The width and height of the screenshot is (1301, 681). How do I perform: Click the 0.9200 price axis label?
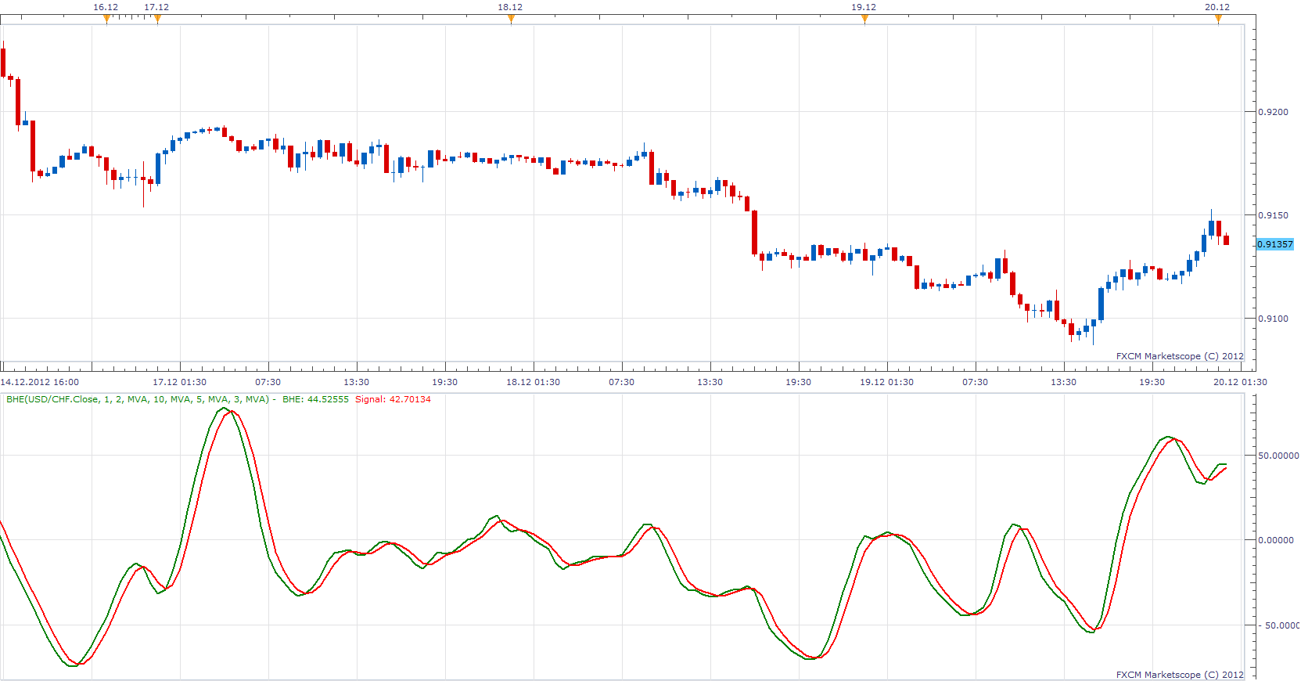[1273, 112]
